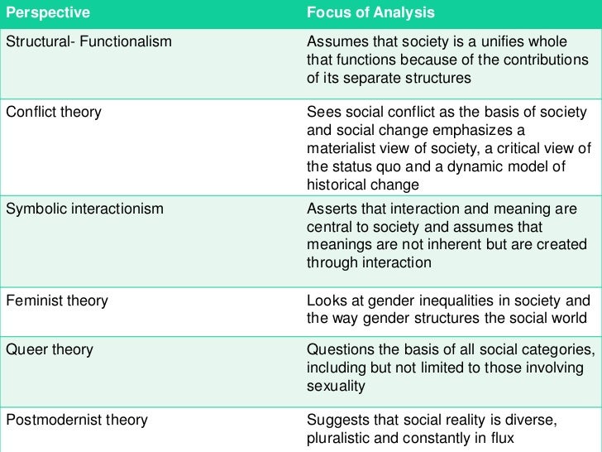Image resolution: width=602 pixels, height=452 pixels.
Task: Click the line 'historical change'
Action: 363,185
